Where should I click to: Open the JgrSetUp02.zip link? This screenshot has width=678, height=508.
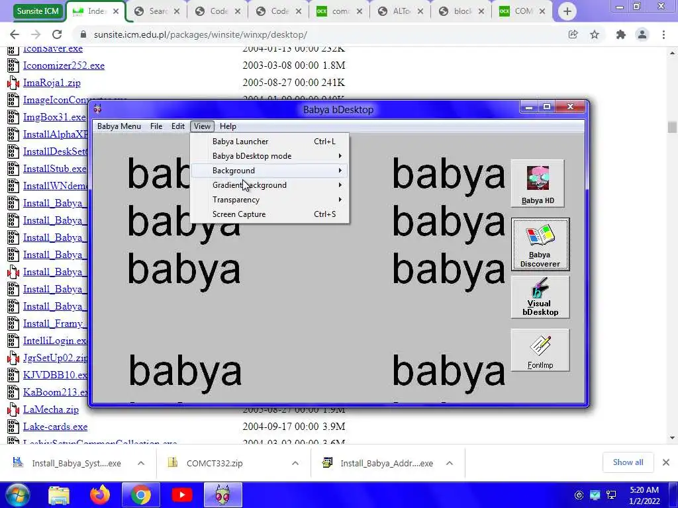tap(55, 358)
